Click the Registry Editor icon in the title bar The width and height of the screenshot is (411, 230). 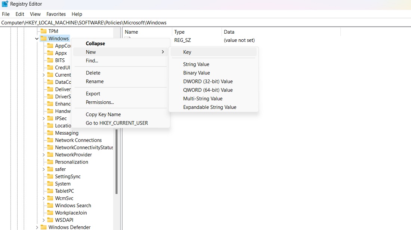5,4
